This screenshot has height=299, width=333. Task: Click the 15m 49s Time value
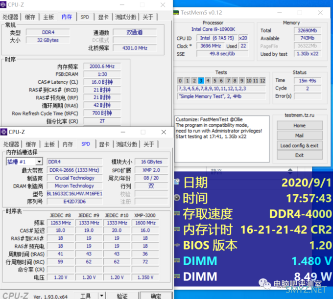[308, 81]
